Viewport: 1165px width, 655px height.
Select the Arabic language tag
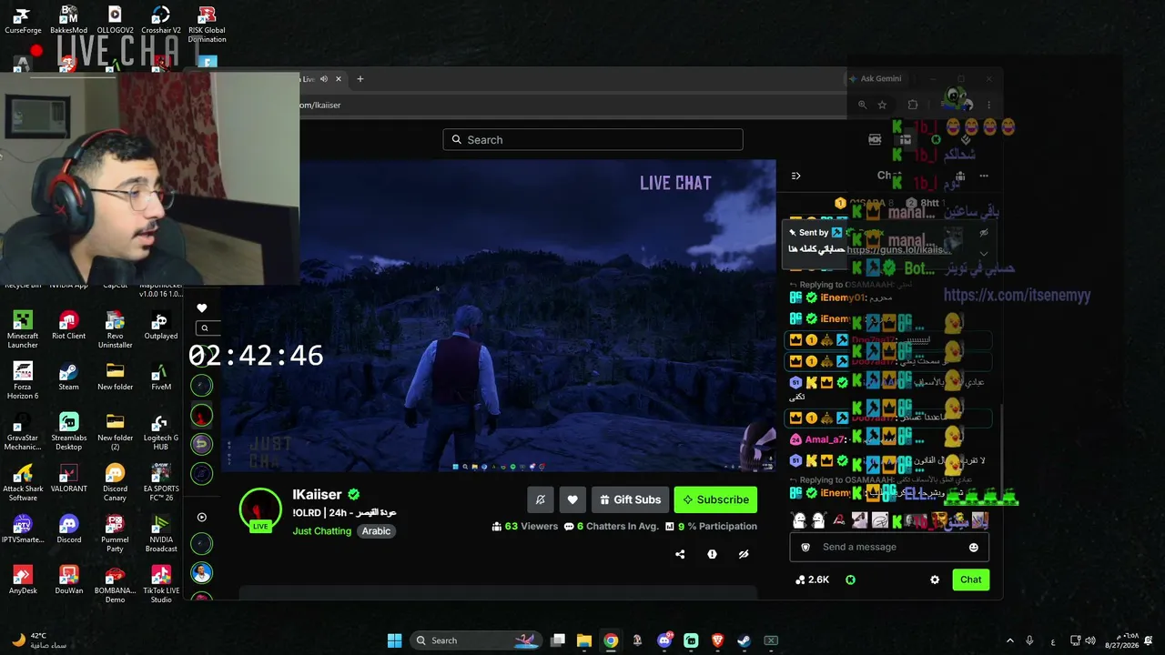click(376, 531)
